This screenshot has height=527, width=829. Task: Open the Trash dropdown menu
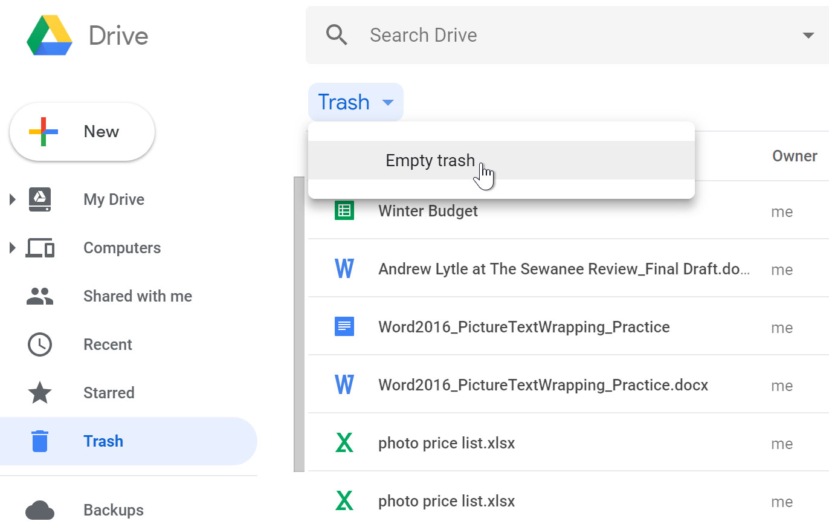(355, 102)
